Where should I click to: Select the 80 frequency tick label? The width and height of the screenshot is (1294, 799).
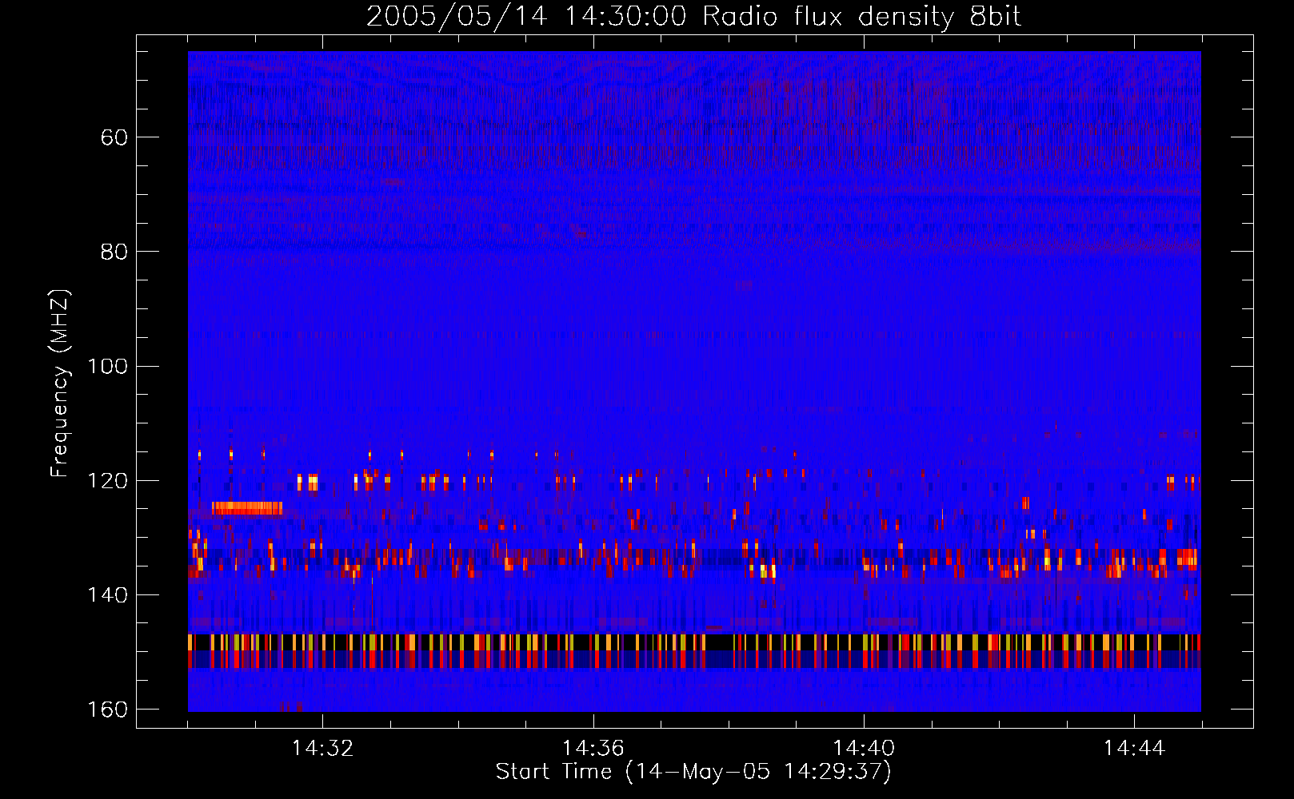(x=114, y=252)
